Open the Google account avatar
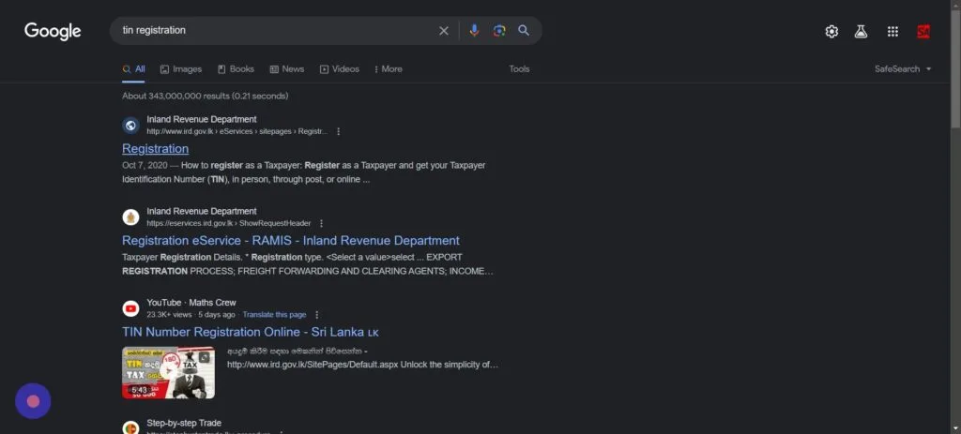Image resolution: width=961 pixels, height=434 pixels. coord(923,32)
